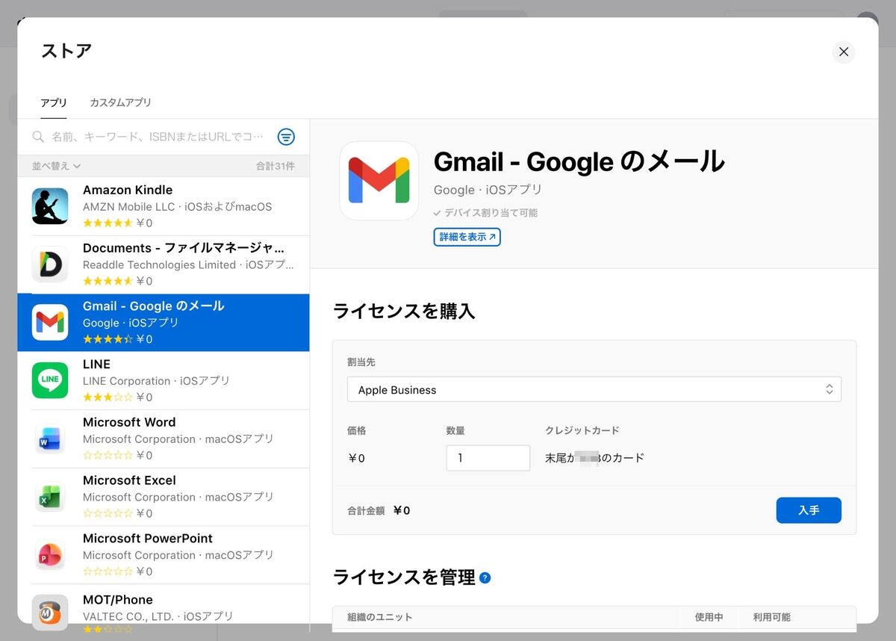
Task: Click the Documents file manager app icon
Action: click(x=50, y=264)
